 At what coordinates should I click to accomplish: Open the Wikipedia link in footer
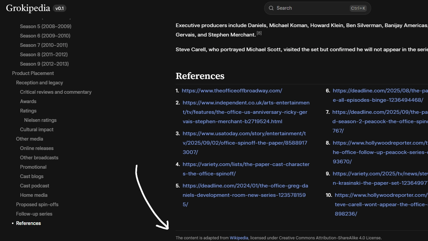239,238
